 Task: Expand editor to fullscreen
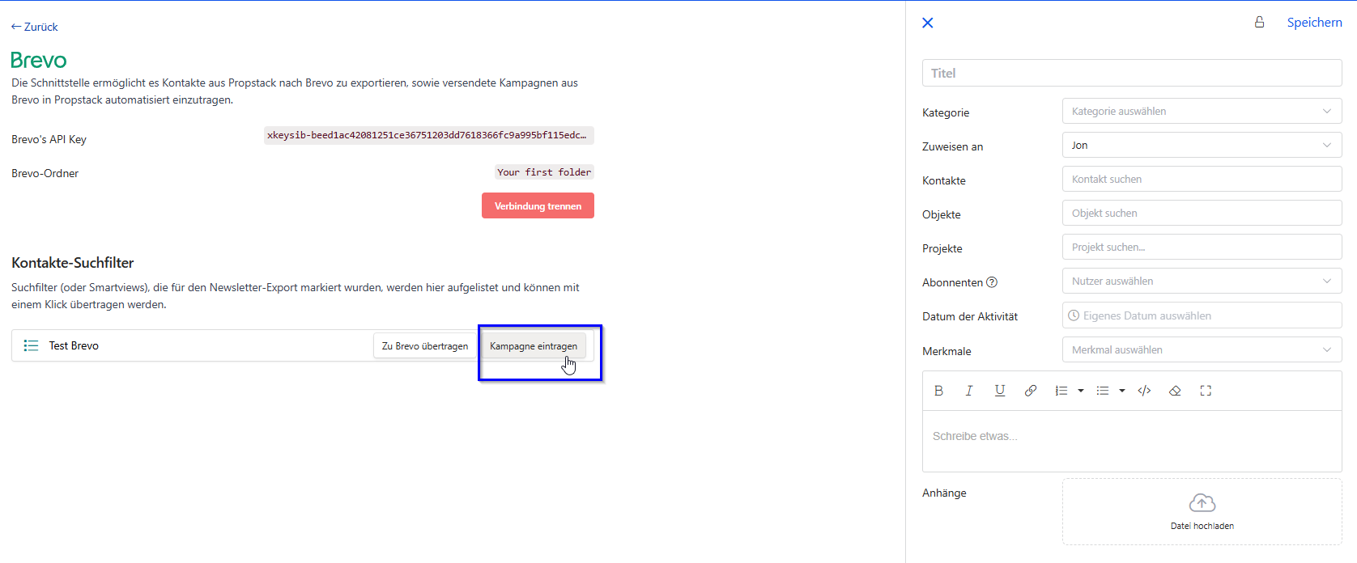pos(1206,391)
